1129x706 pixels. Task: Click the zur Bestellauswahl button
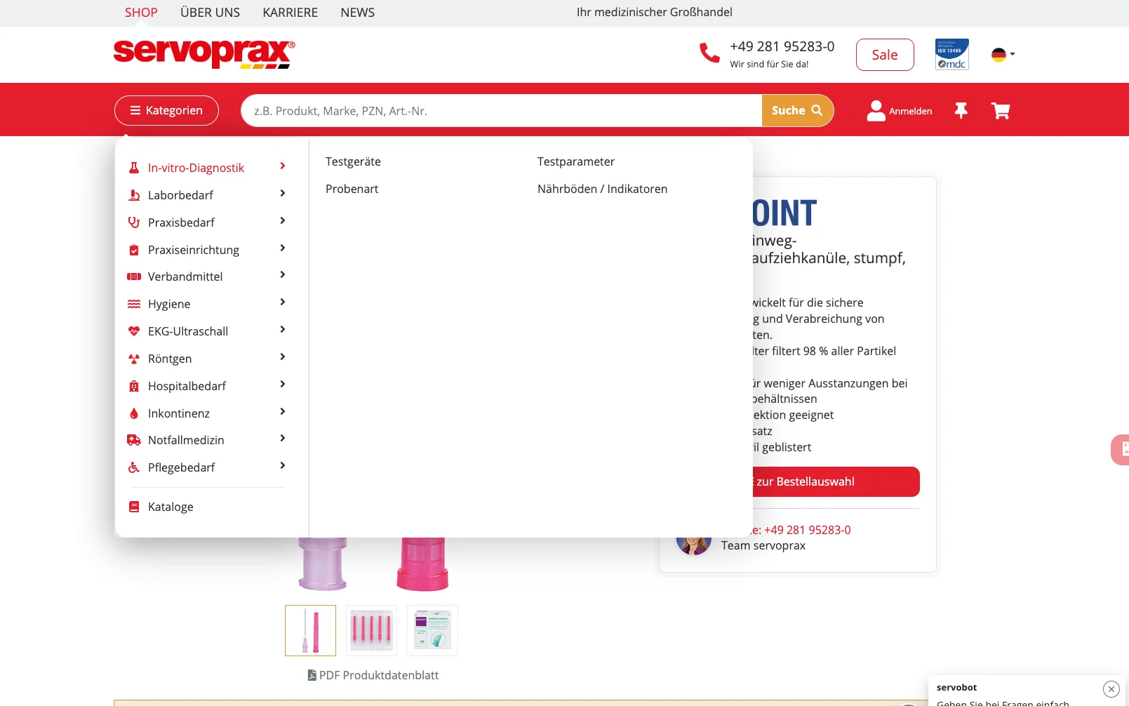pyautogui.click(x=836, y=481)
